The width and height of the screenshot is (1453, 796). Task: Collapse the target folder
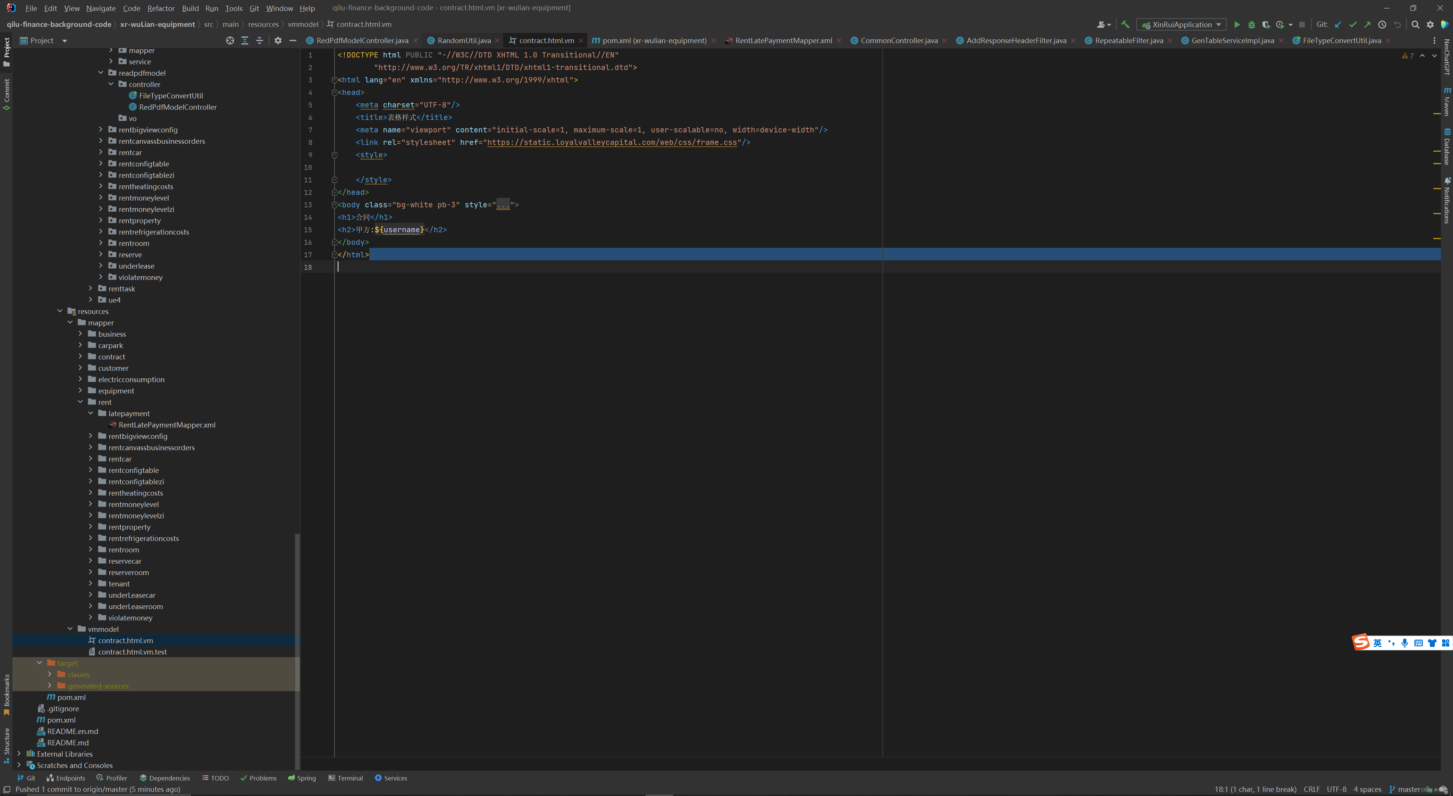click(x=40, y=663)
